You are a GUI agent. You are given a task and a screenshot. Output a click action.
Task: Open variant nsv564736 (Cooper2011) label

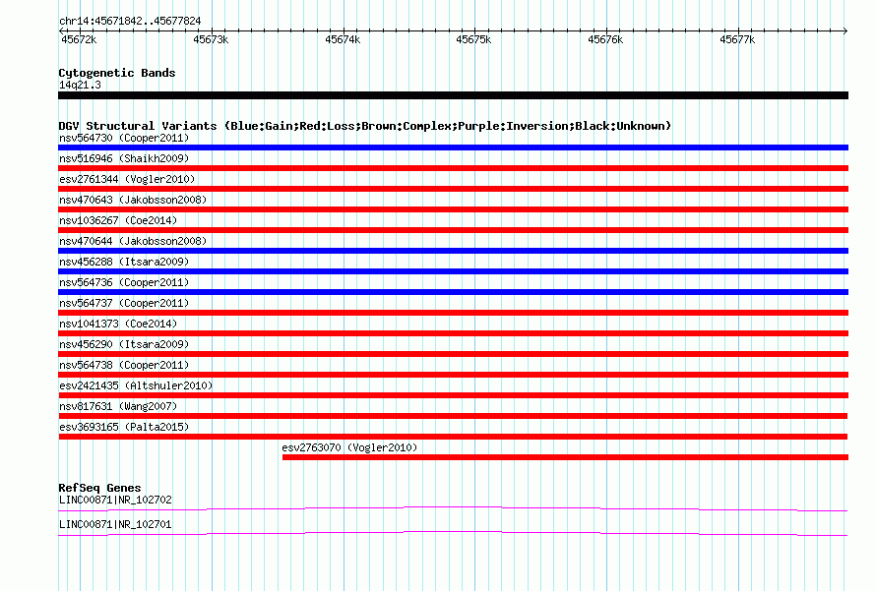point(124,282)
